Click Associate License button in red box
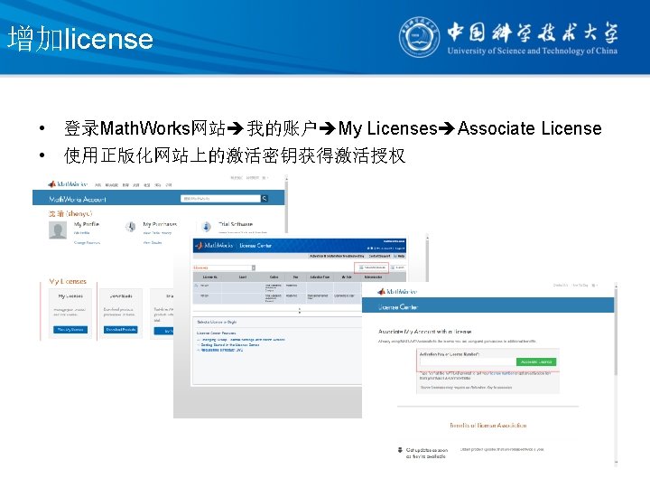The height and width of the screenshot is (488, 650). tap(371, 267)
